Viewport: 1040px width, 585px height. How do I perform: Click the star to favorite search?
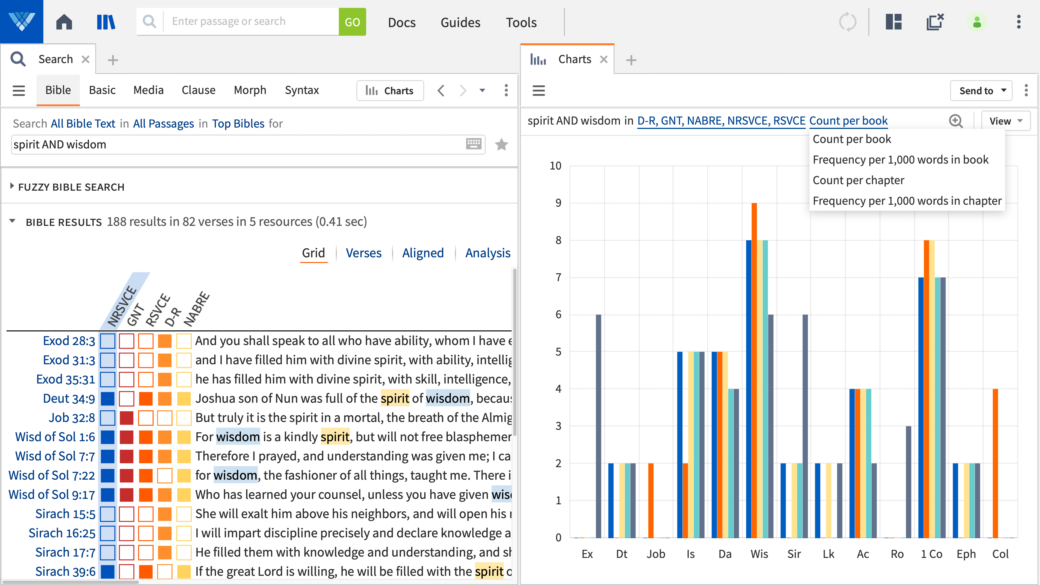pyautogui.click(x=501, y=145)
